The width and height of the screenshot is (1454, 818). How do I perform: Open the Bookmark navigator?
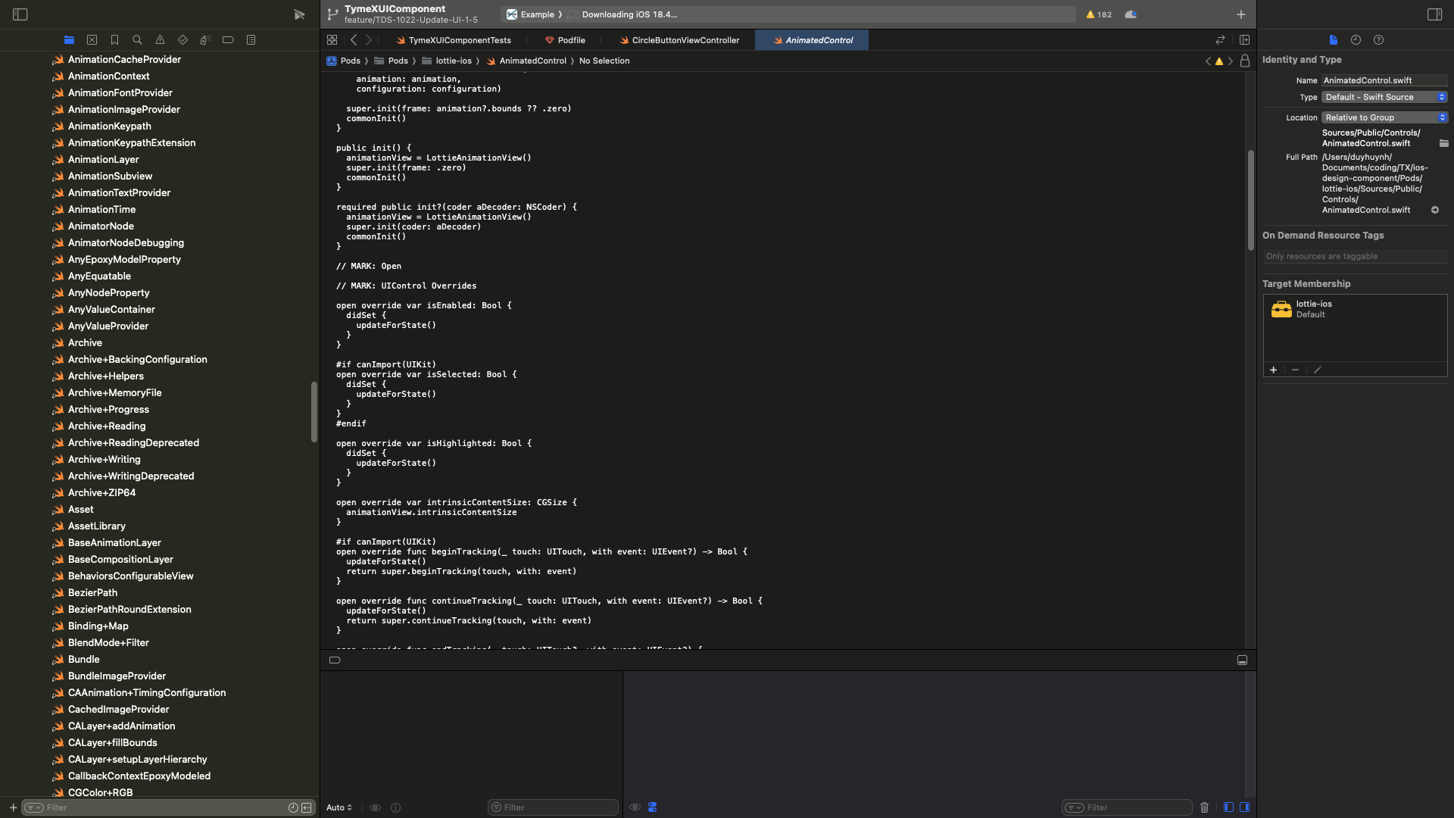114,40
